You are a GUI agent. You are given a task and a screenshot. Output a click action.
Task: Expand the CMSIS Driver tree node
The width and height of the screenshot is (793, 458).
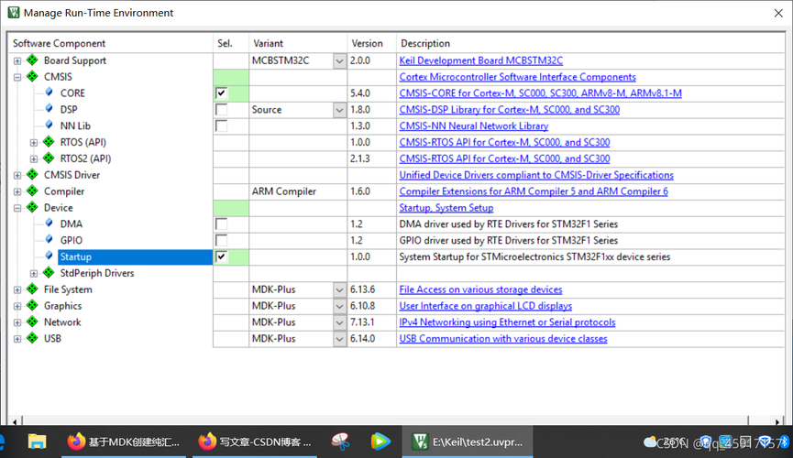(17, 175)
